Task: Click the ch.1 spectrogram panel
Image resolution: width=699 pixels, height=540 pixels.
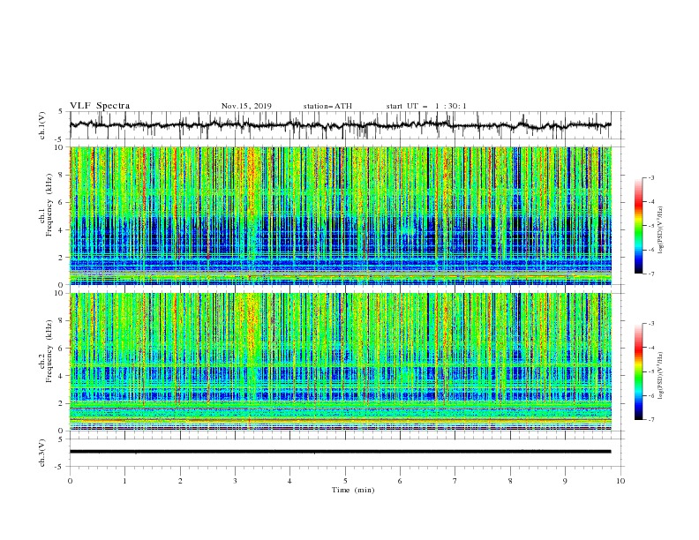Action: tap(340, 215)
